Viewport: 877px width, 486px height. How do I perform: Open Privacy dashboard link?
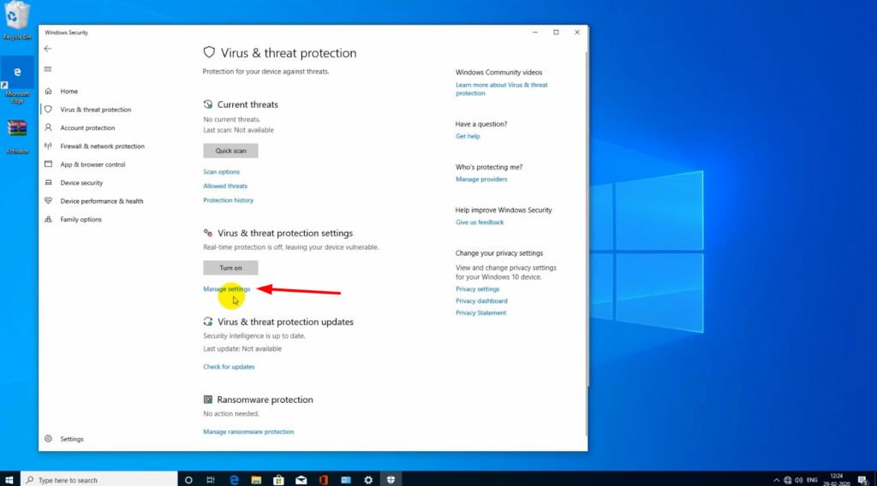[x=481, y=301]
